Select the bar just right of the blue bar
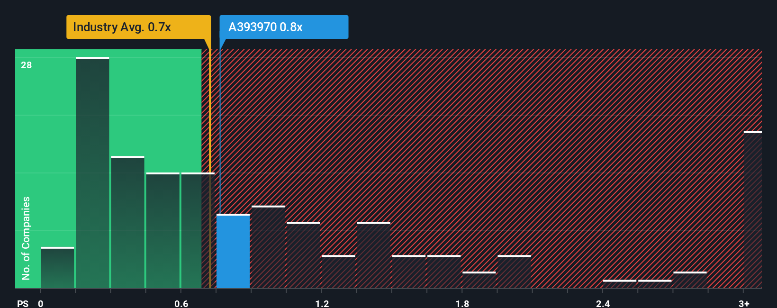This screenshot has width=777, height=308. click(x=268, y=247)
